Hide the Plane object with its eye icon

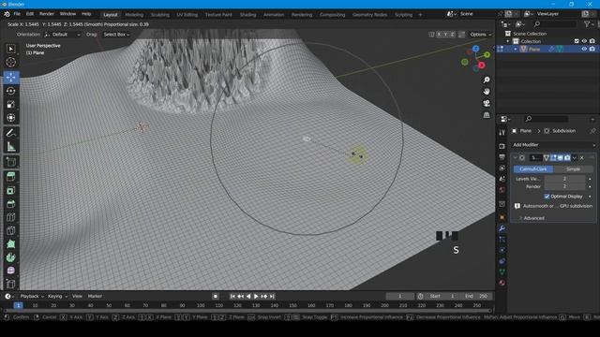(584, 49)
